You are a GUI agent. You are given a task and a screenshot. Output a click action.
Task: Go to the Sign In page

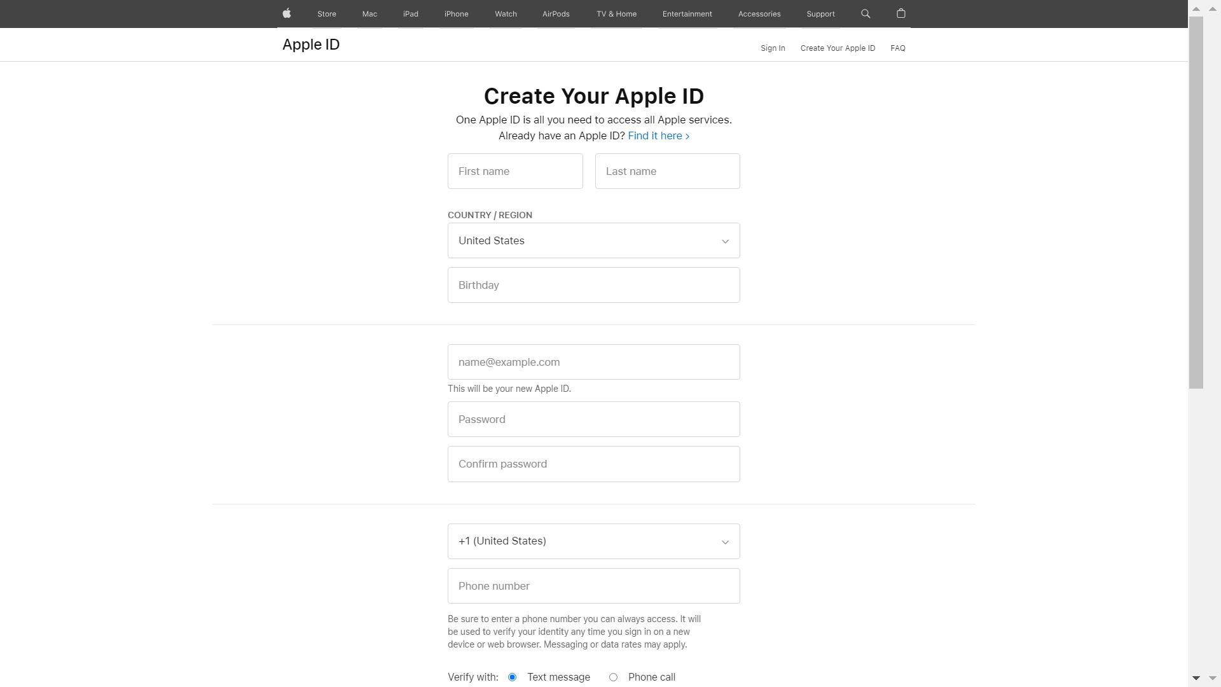pyautogui.click(x=773, y=48)
